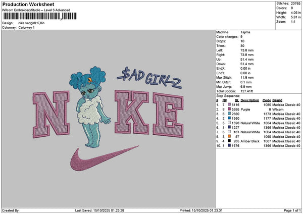Select the 'Last Saved: 15/10/2025 01.23.28' footer text
303x214 pixels.
click(x=99, y=210)
